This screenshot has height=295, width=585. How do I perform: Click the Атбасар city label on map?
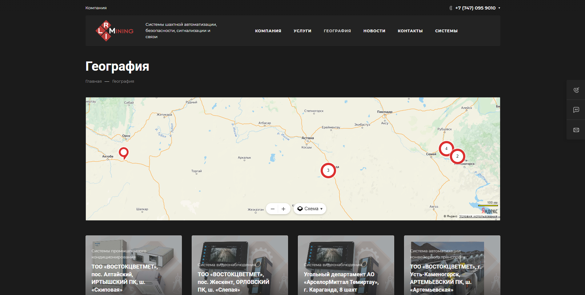point(265,123)
